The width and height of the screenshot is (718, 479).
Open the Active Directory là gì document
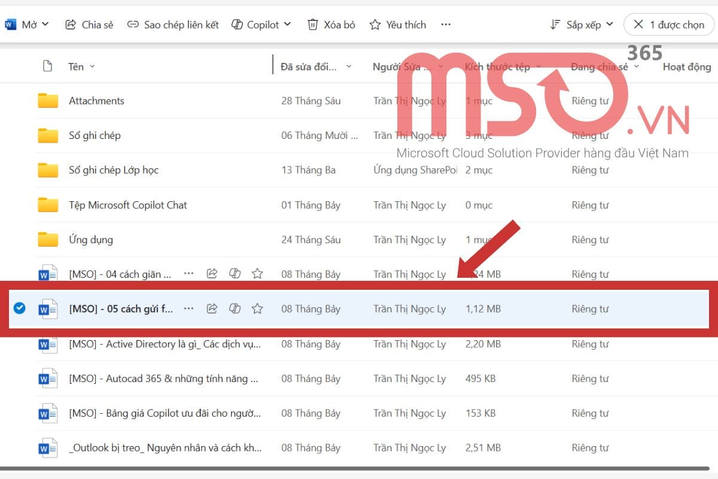[165, 344]
